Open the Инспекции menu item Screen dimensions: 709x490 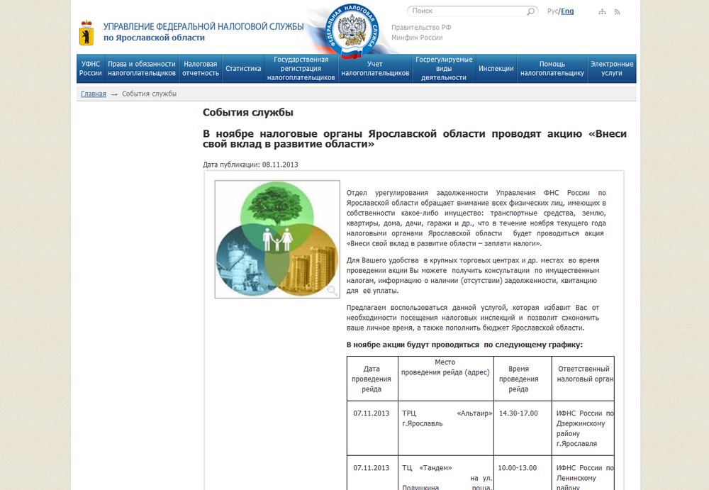[x=496, y=68]
